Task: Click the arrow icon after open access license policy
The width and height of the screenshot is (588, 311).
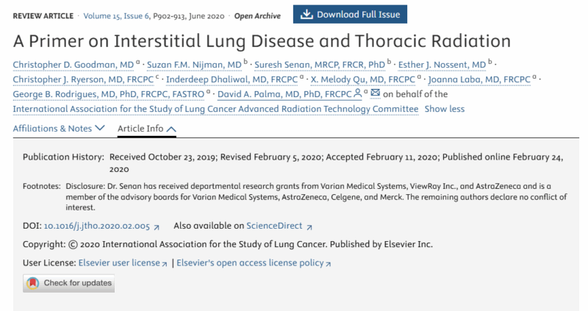Action: click(x=328, y=264)
